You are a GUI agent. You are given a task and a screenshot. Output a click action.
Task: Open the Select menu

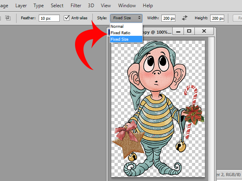click(57, 6)
